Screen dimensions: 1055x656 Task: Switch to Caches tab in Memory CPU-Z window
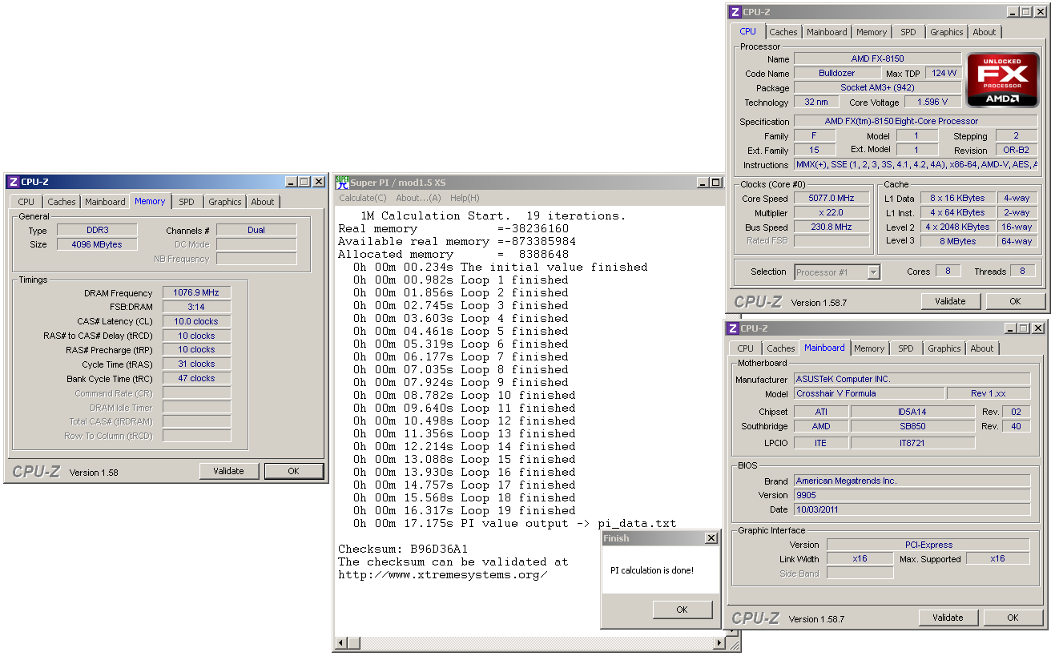[x=61, y=202]
